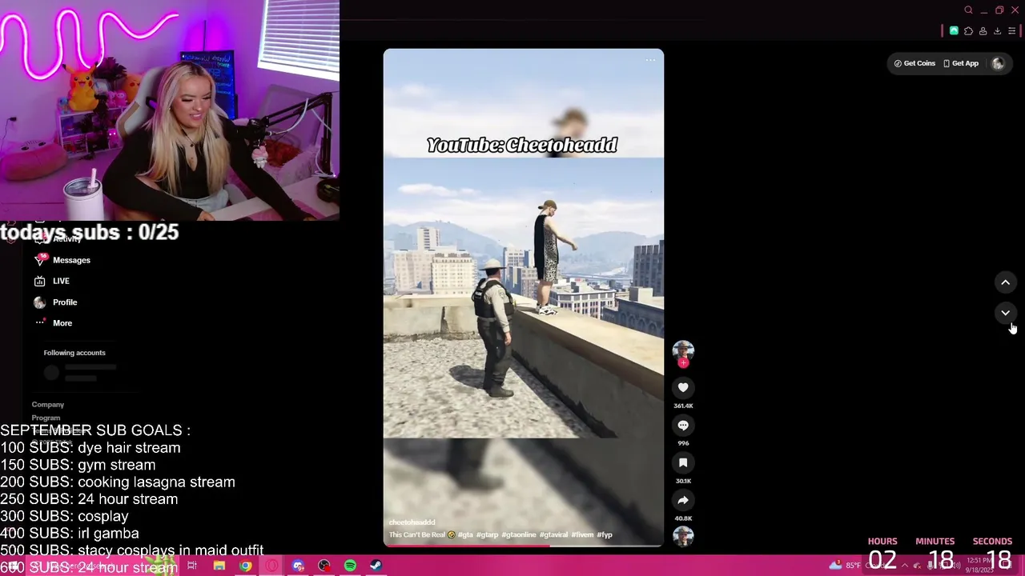Open Google Chrome from the taskbar
1025x576 pixels.
[x=245, y=566]
